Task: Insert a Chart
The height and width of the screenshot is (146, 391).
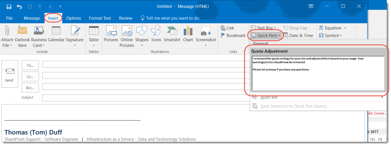Action: [x=188, y=34]
